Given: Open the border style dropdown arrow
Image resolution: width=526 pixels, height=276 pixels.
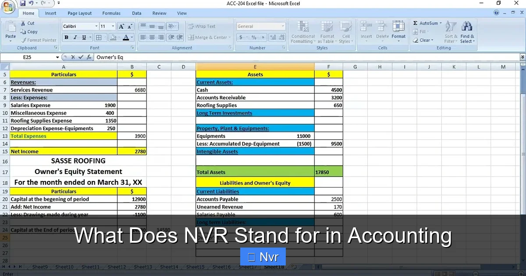Looking at the screenshot, I should point(105,37).
